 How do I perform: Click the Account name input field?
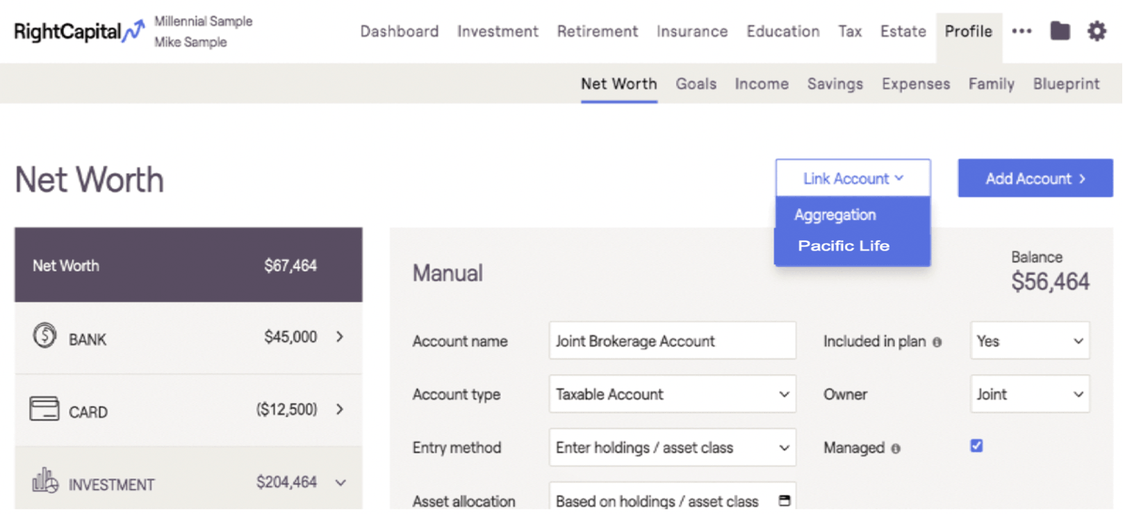click(672, 341)
